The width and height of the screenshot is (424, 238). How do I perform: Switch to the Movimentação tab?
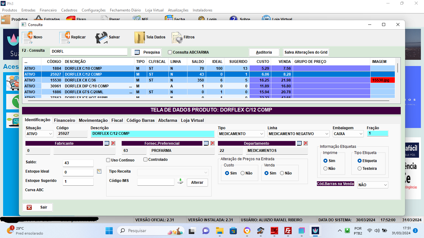point(93,120)
